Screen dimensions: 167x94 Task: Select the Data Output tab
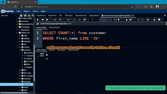click(41, 50)
